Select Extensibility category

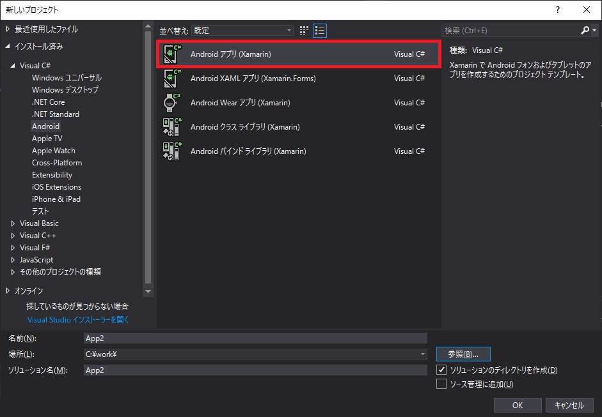pos(52,175)
